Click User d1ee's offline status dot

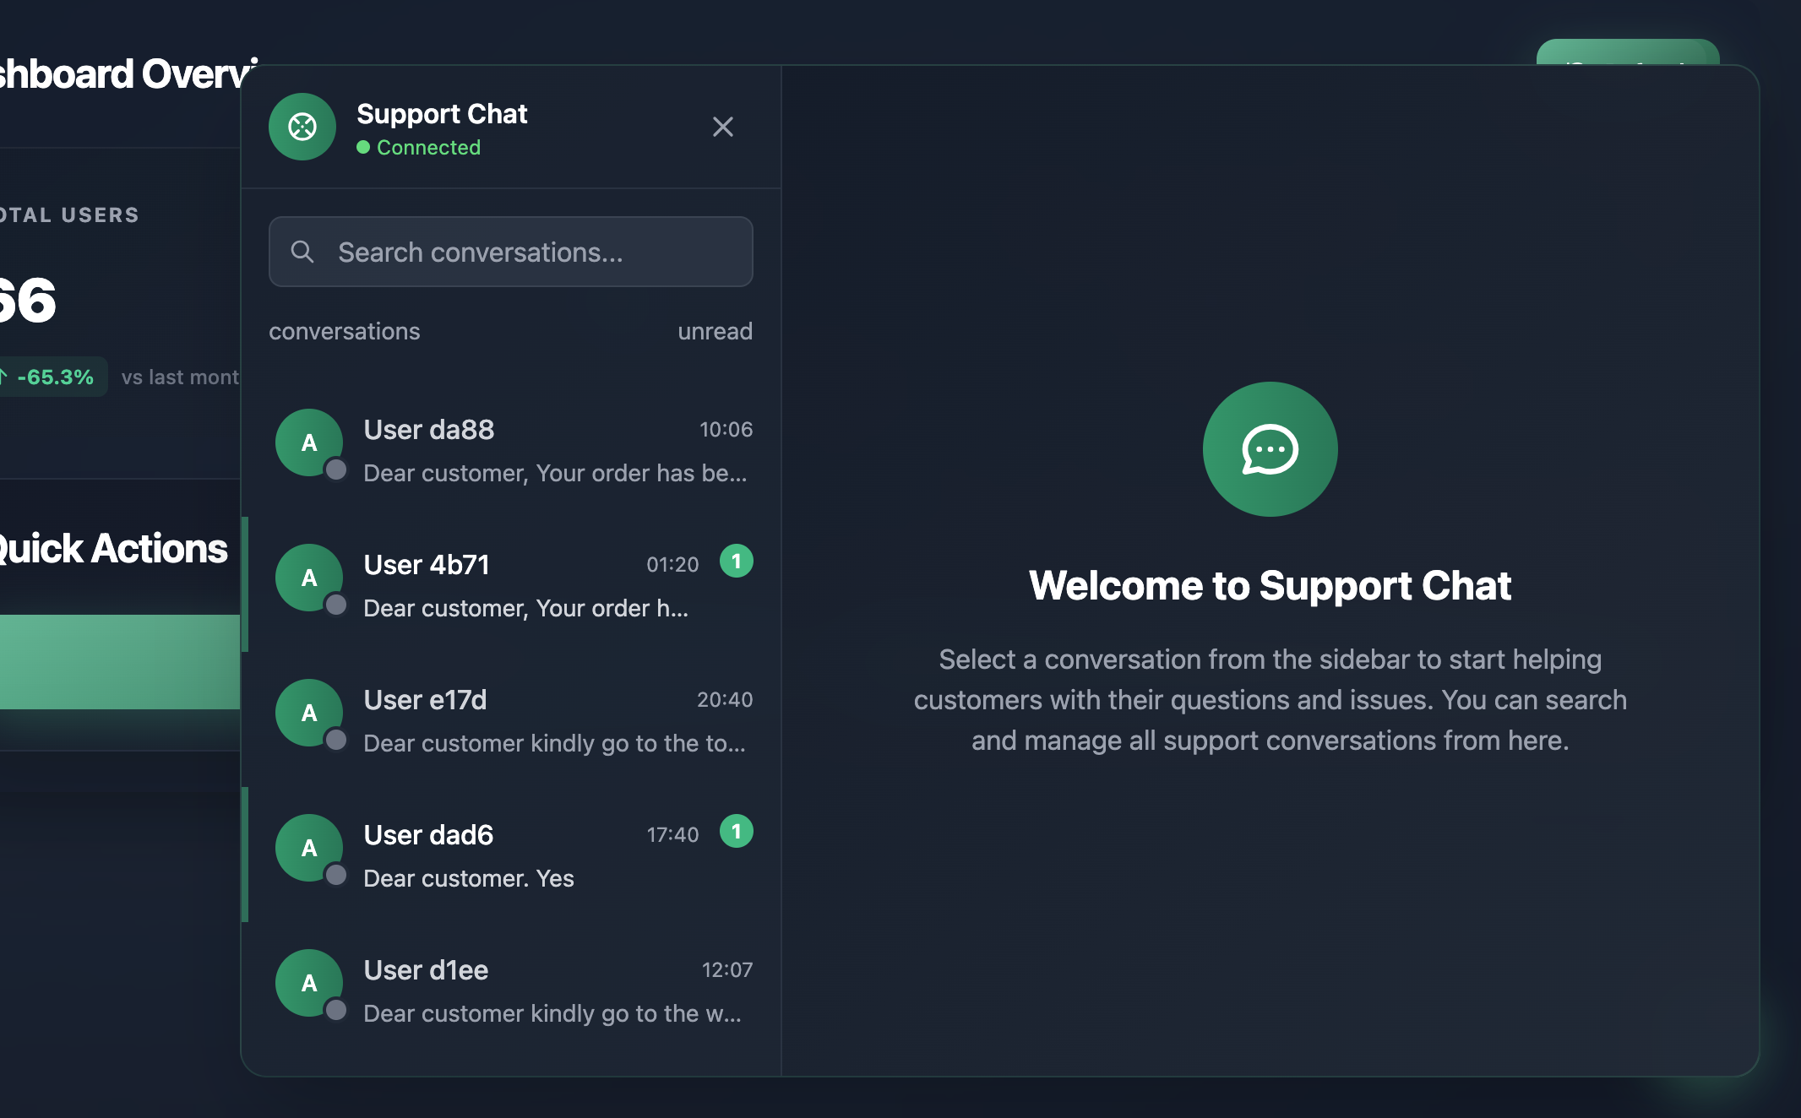click(x=336, y=1010)
